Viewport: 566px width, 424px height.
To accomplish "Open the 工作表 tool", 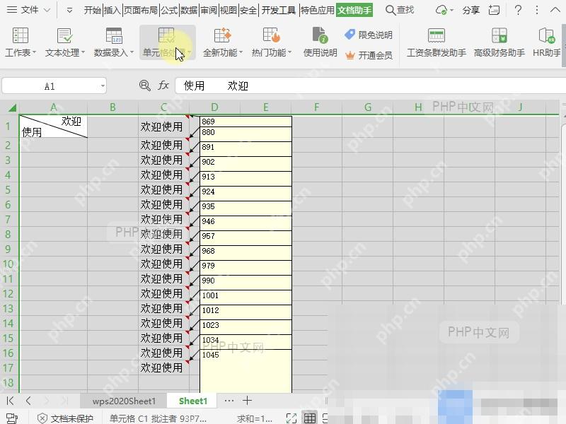I will 21,42.
